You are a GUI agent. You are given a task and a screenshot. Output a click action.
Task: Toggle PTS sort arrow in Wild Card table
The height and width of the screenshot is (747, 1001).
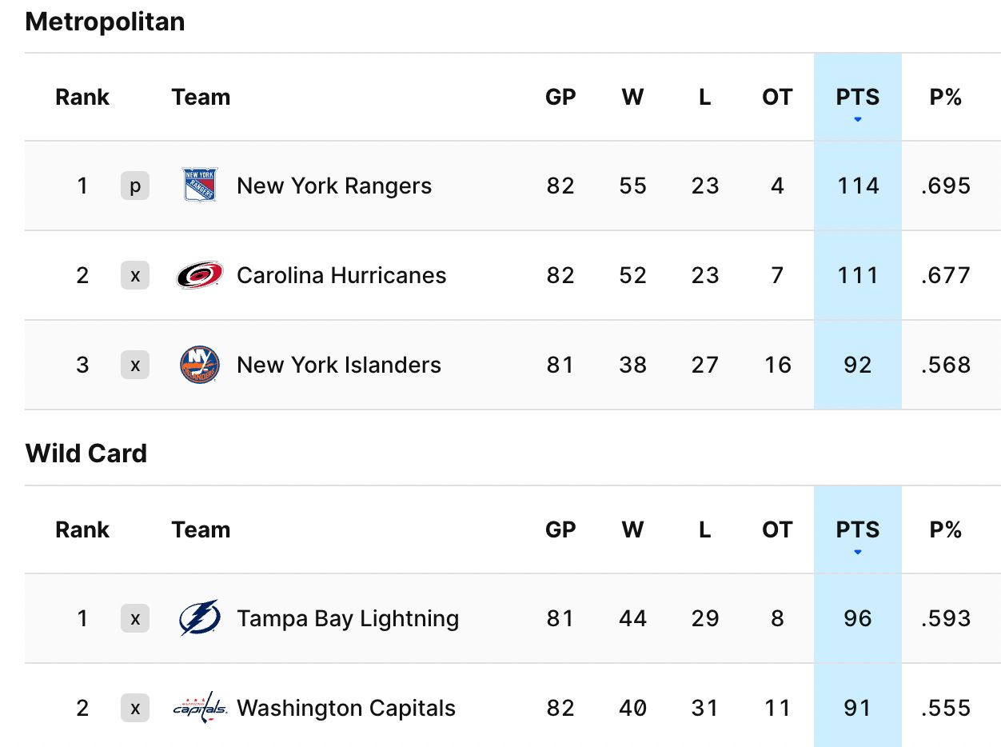pyautogui.click(x=858, y=552)
